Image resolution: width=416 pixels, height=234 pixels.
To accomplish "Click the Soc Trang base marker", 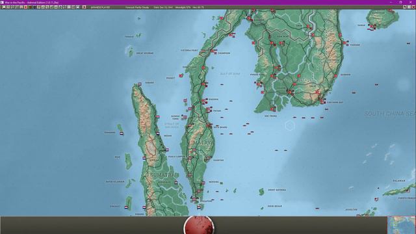I will [272, 109].
